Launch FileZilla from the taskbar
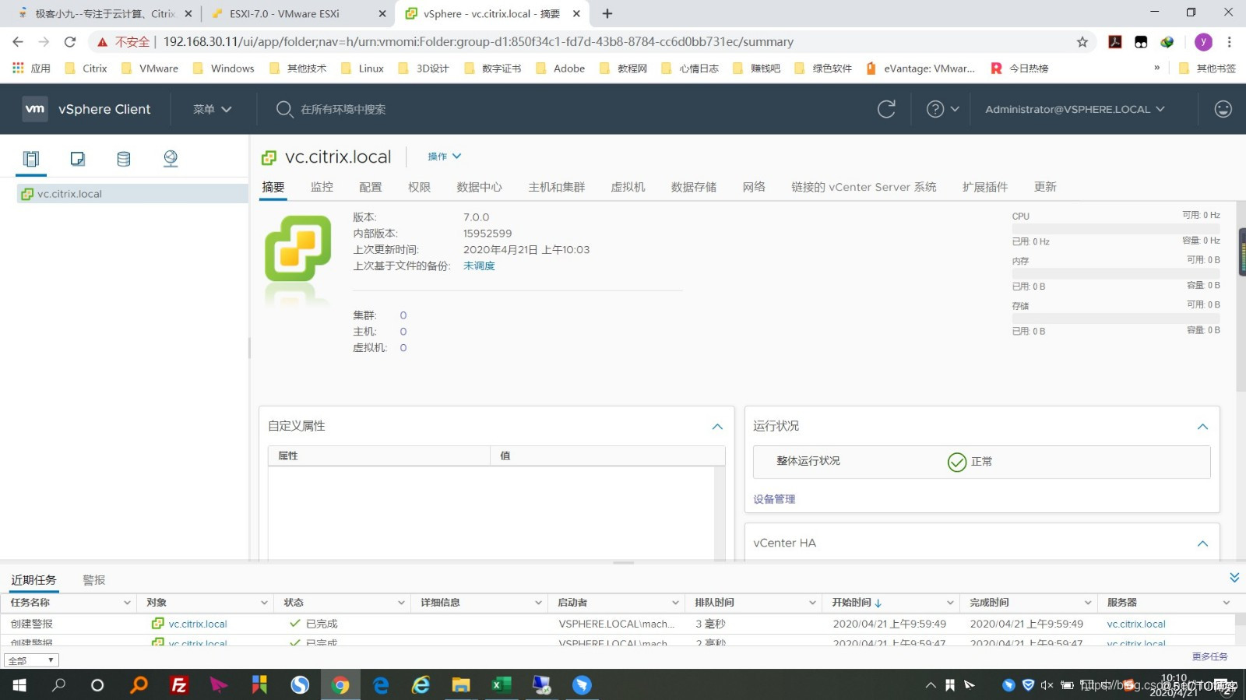1246x700 pixels. coord(179,685)
